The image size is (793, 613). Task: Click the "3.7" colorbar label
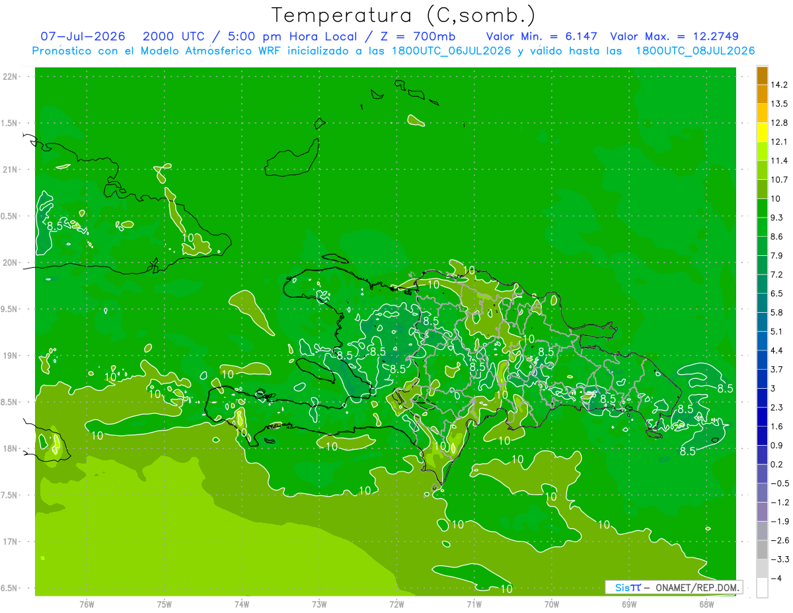coord(777,369)
